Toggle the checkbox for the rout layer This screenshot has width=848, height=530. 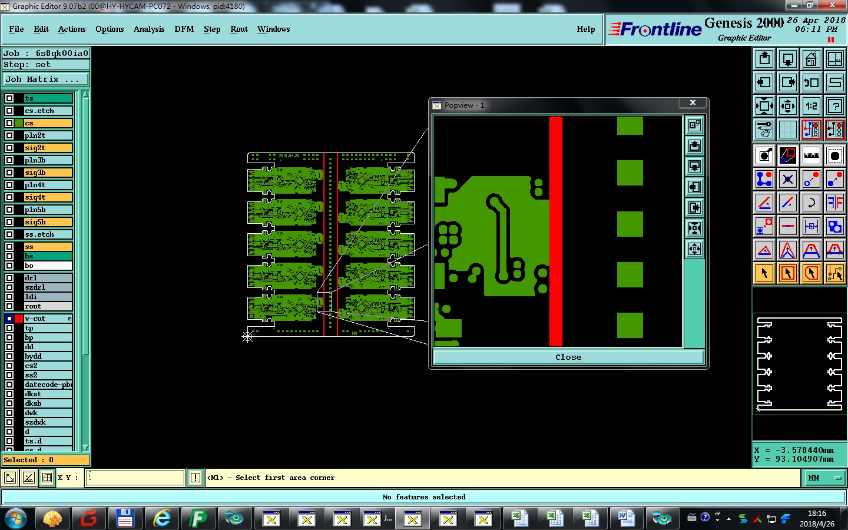coord(9,306)
